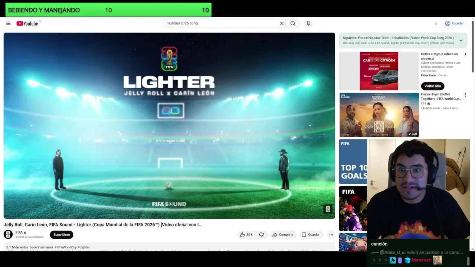Click the #Lighter hashtag
Viewport: 475px width, 267px height.
(84, 247)
